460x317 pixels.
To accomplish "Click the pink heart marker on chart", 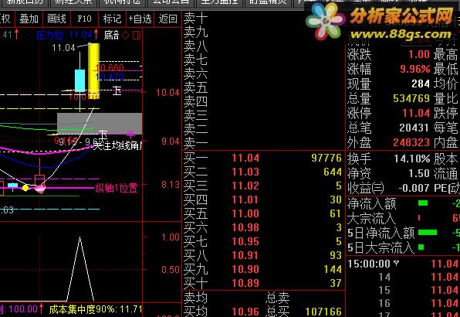I will pos(40,189).
